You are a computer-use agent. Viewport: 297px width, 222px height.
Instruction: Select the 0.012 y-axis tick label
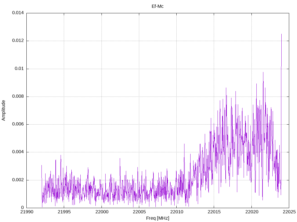pos(18,41)
